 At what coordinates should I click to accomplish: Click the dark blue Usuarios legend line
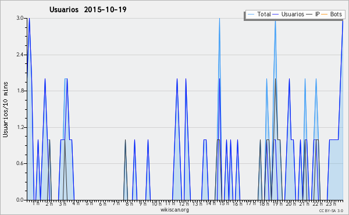276,15
